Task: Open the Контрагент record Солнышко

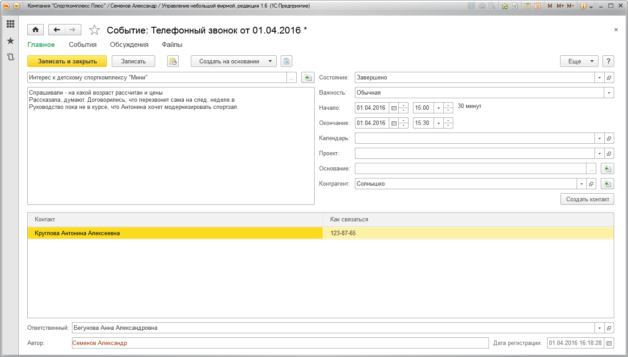Action: click(591, 184)
